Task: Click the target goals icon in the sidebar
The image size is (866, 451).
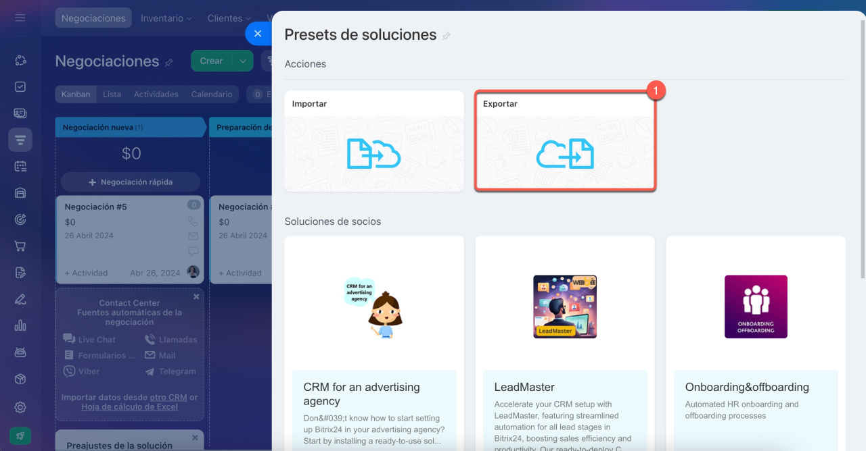Action: [20, 219]
